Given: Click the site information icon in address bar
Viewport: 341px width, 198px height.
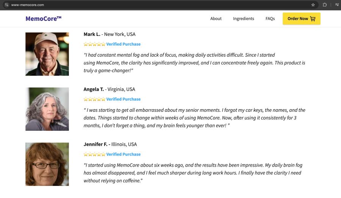Looking at the screenshot, I should point(6,5).
